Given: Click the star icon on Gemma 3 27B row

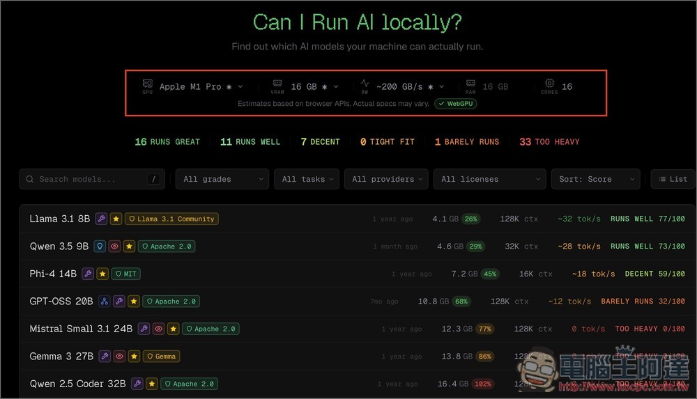Looking at the screenshot, I should pyautogui.click(x=135, y=357).
